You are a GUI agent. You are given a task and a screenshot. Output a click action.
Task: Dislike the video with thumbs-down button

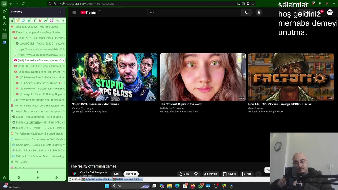tap(196, 174)
